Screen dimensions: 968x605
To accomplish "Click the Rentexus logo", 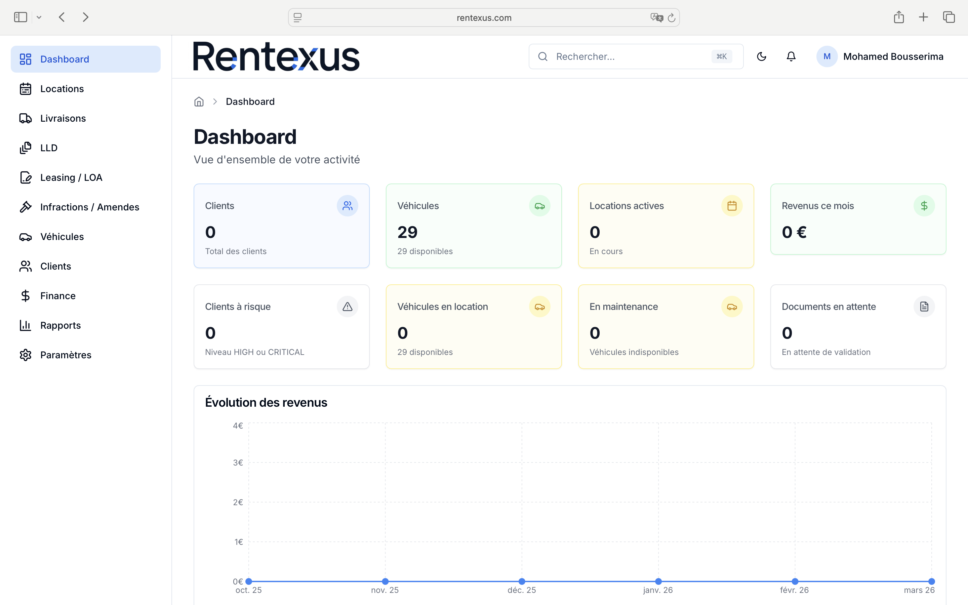I will [x=276, y=56].
